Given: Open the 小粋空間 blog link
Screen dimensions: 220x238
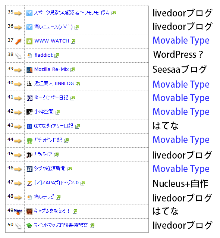Looking at the screenshot, I should click(x=44, y=112).
